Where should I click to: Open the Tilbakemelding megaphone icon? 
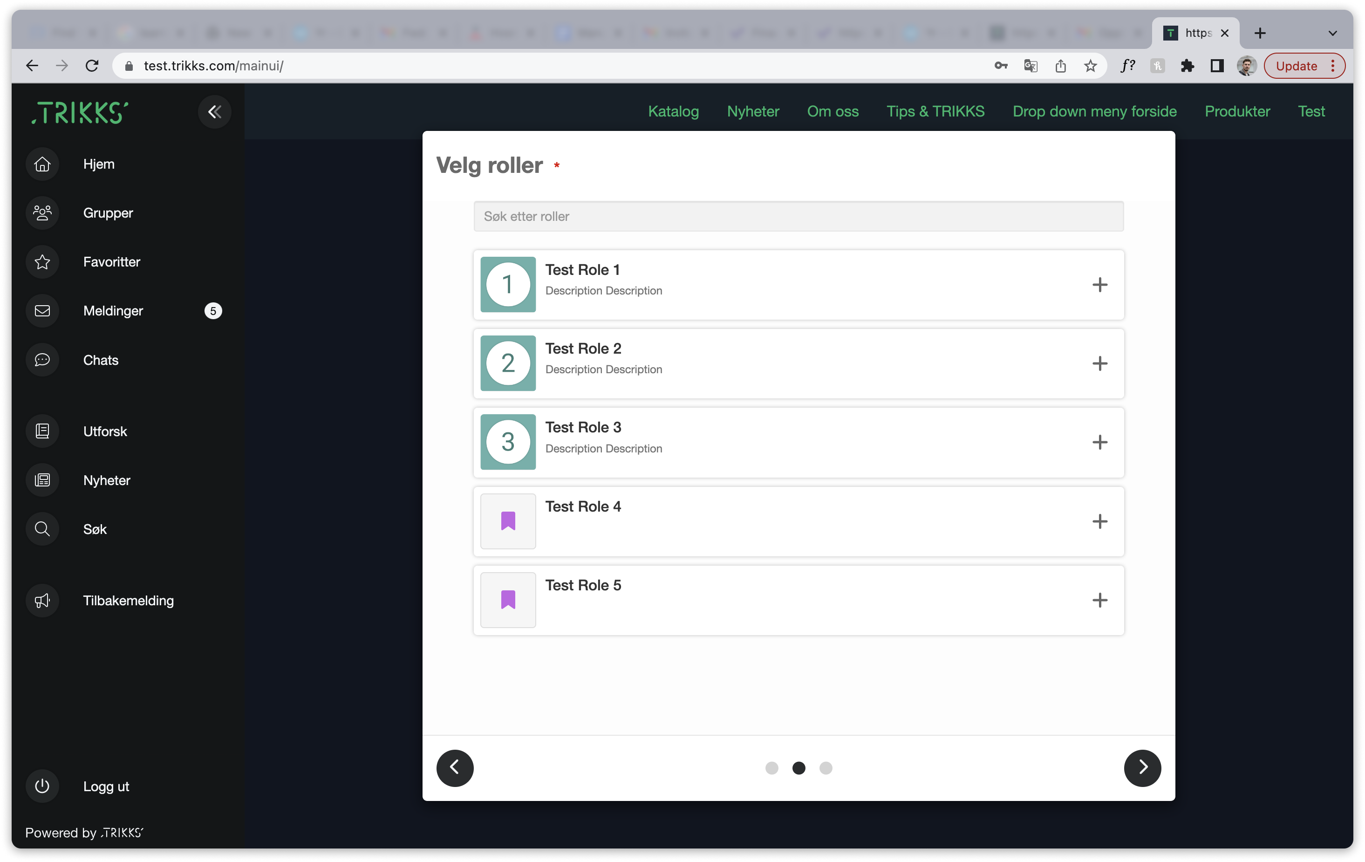[42, 601]
